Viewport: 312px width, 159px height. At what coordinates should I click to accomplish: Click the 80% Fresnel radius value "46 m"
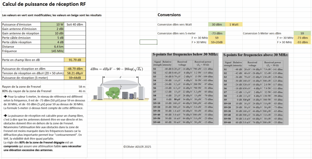(82, 91)
